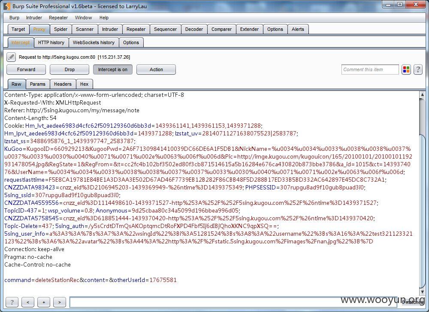
Task: Switch to the Intruder main tab
Action: click(x=110, y=29)
